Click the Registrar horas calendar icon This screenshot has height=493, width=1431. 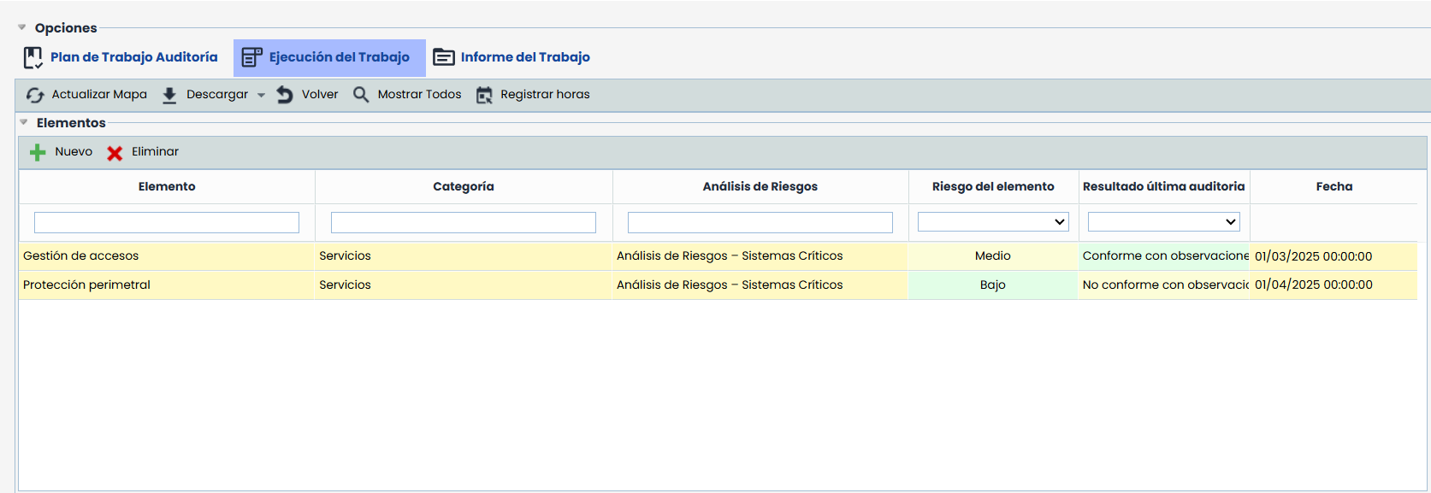pos(484,95)
